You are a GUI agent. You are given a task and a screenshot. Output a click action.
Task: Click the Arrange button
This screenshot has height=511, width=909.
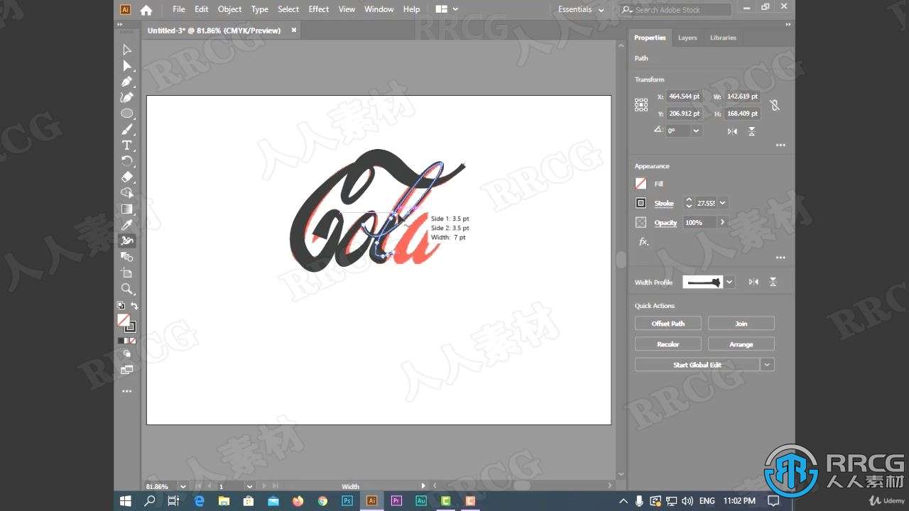tap(741, 344)
